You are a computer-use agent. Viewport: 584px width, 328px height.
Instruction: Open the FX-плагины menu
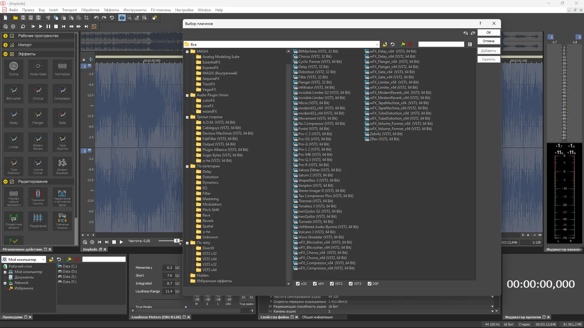(161, 10)
